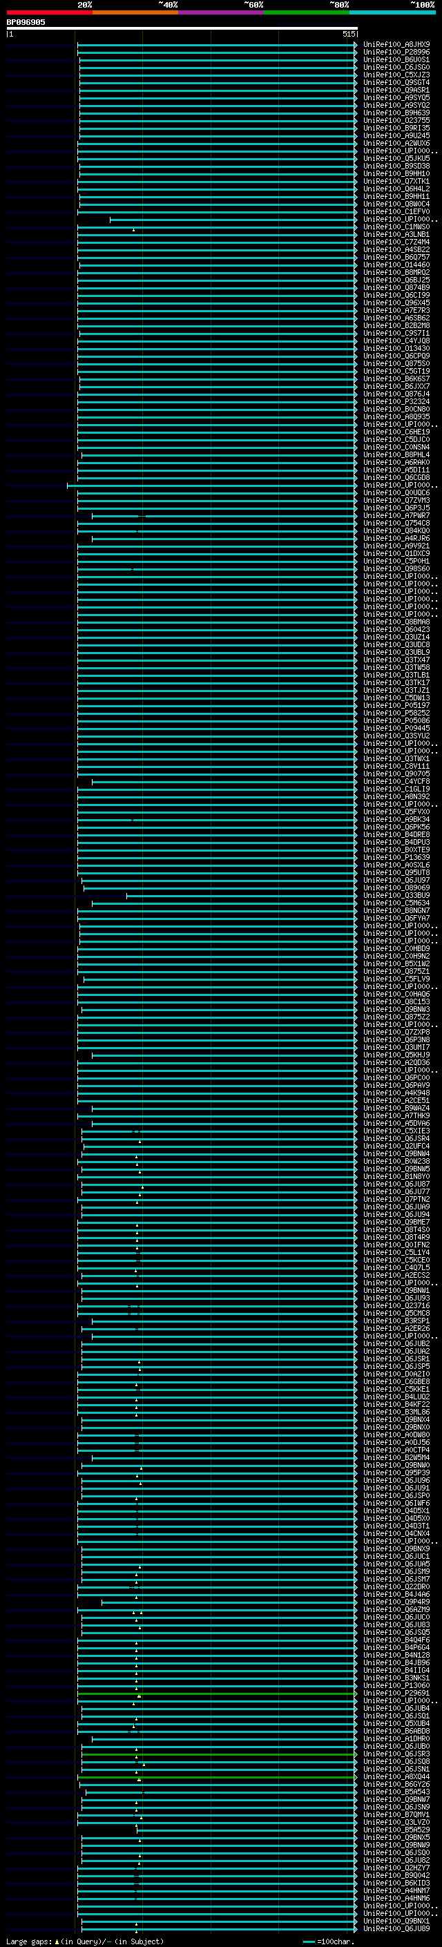The height and width of the screenshot is (1947, 442).
Task: Select hit label UniRef100_B4DRE8
Action: [396, 834]
